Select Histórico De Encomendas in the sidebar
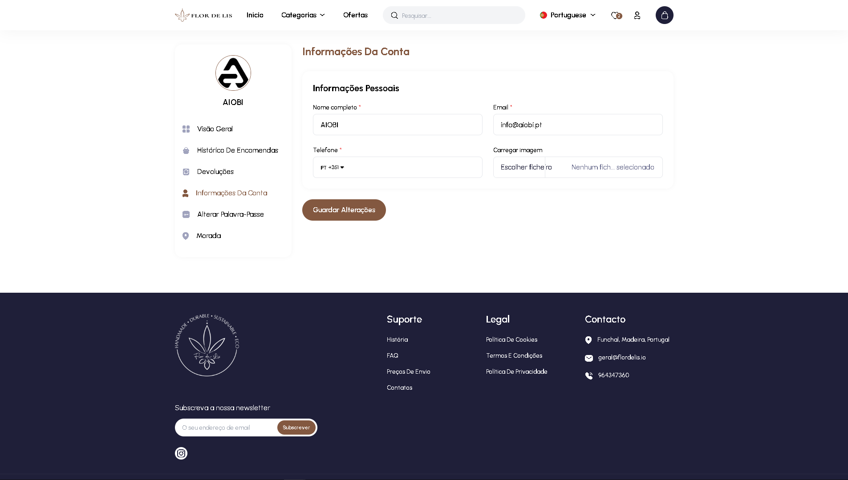Viewport: 848px width, 480px height. pyautogui.click(x=237, y=150)
